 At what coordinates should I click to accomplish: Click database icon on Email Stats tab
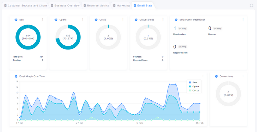click(x=135, y=5)
